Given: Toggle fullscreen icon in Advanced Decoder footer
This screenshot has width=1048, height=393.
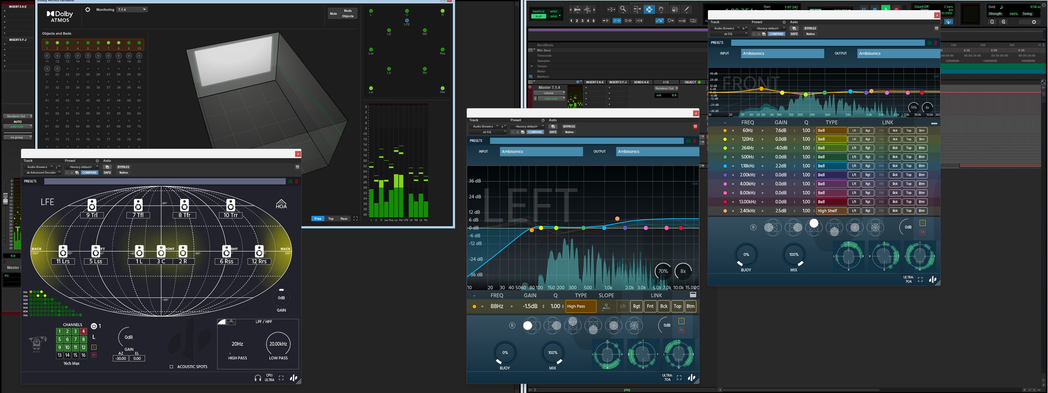Looking at the screenshot, I should coord(281,378).
